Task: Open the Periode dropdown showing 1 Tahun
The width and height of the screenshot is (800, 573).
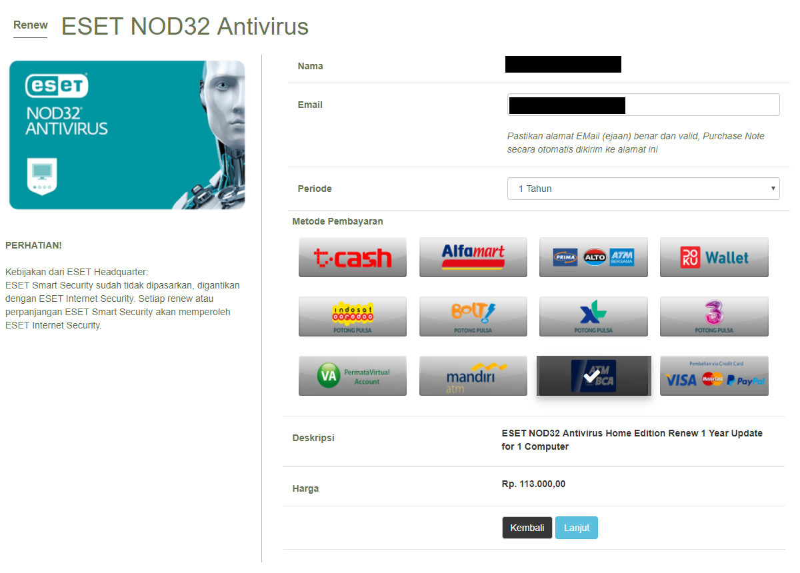Action: 643,189
